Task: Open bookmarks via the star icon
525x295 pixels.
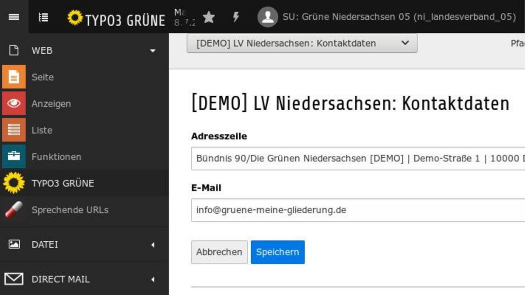Action: pos(209,17)
